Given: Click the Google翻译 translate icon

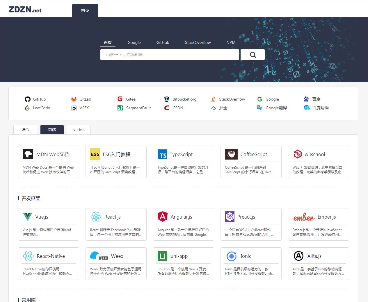Looking at the screenshot, I should [x=260, y=108].
